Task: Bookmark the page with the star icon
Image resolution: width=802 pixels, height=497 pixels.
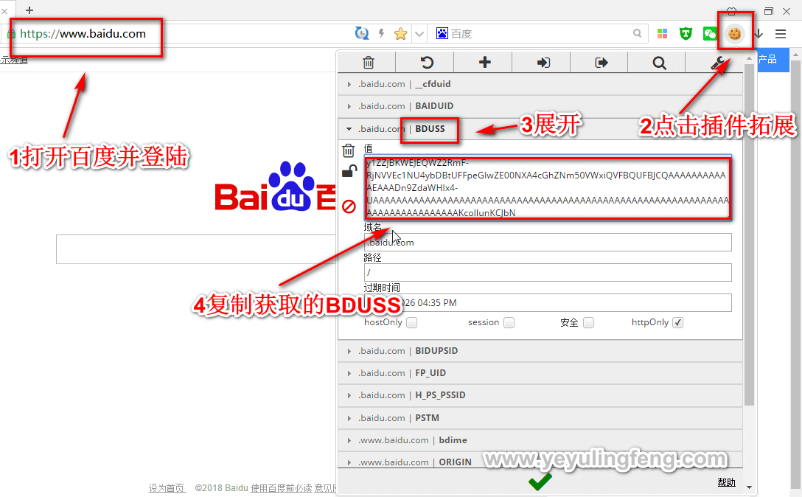Action: point(400,34)
